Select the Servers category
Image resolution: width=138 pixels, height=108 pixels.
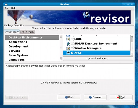[32, 51]
